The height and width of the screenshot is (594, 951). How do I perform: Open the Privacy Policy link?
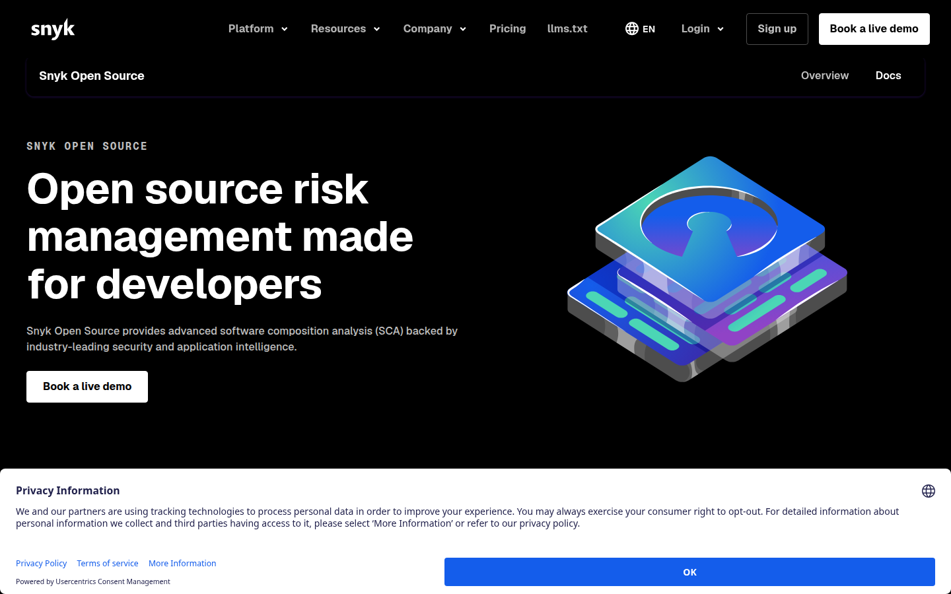[x=42, y=564]
